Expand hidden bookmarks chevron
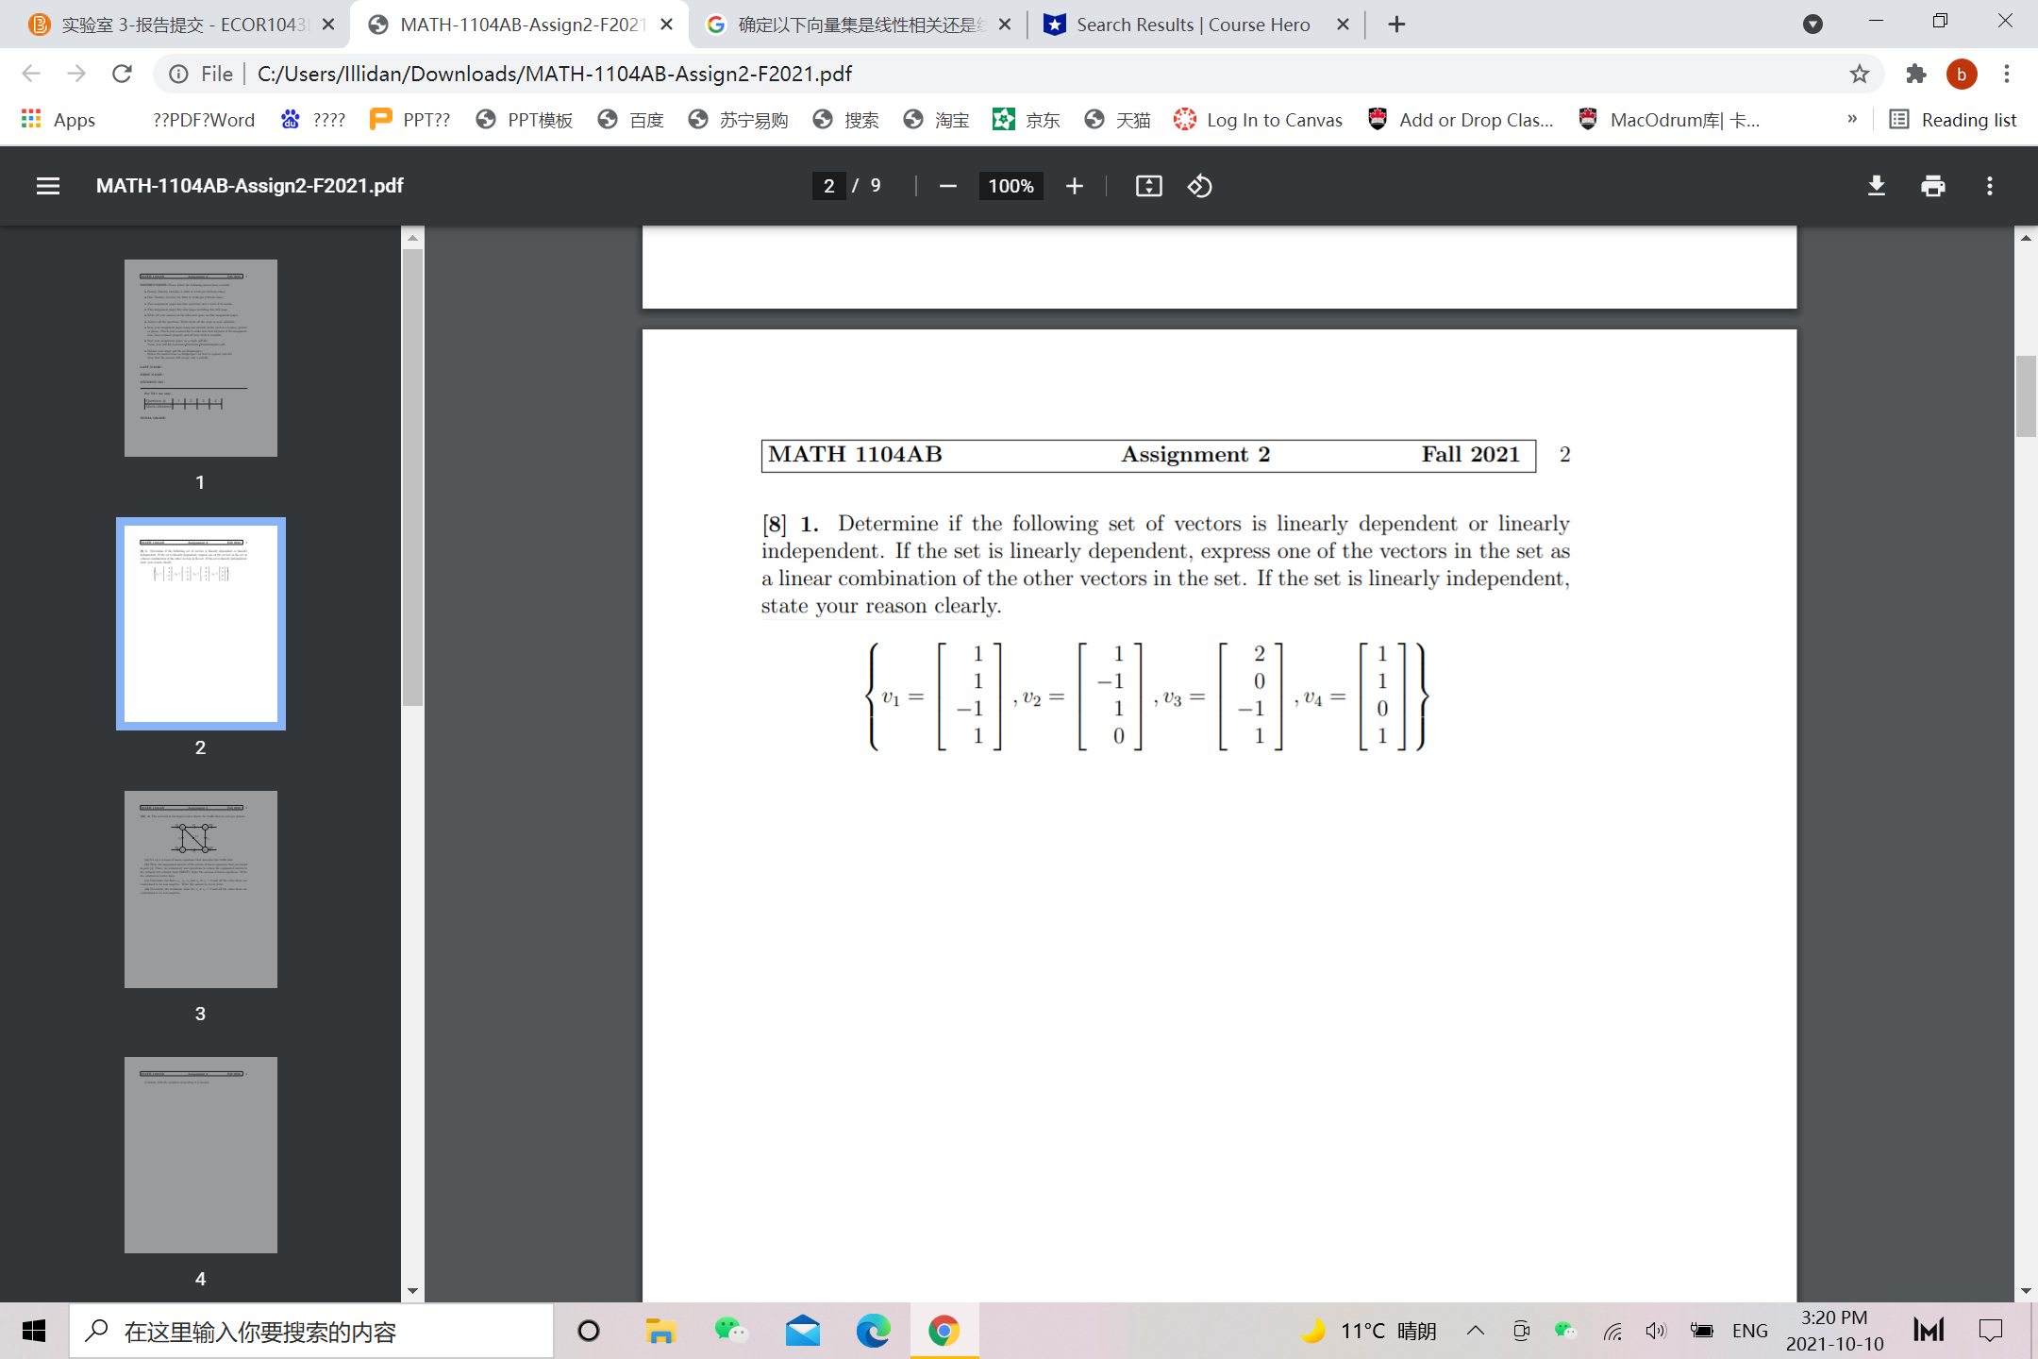The image size is (2038, 1359). coord(1851,120)
